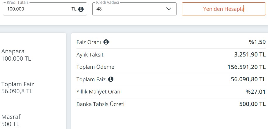This screenshot has height=129, width=268.
Task: Click the TL currency label in amount field
Action: pyautogui.click(x=74, y=9)
